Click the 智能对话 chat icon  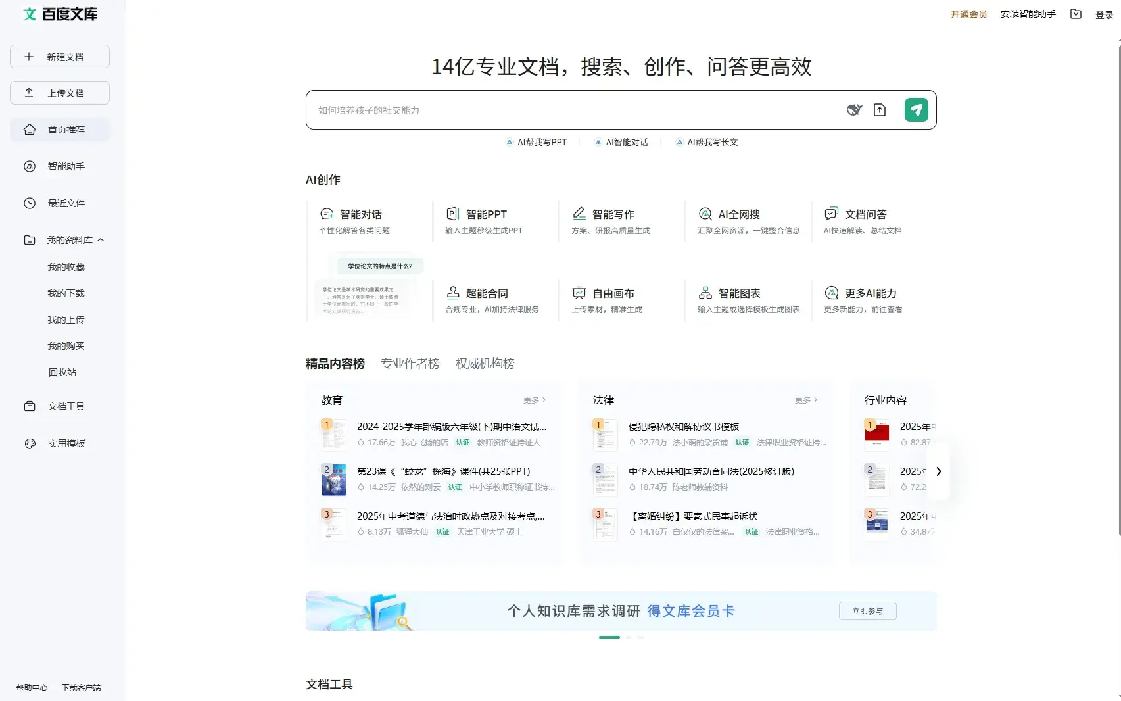pyautogui.click(x=327, y=214)
